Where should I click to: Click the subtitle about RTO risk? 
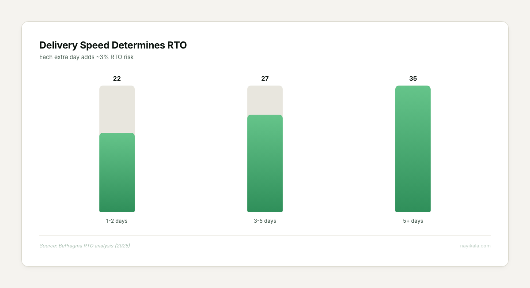(x=86, y=57)
